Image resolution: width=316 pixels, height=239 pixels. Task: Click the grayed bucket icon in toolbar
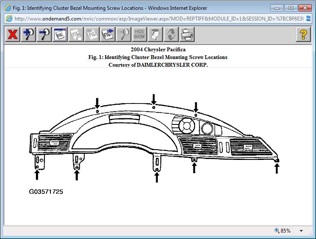coord(155,34)
